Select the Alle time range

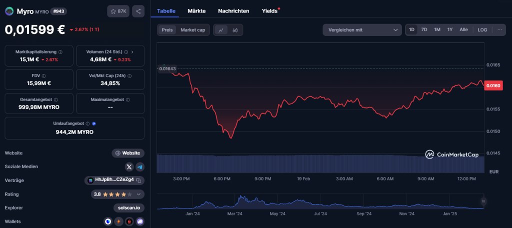click(463, 29)
